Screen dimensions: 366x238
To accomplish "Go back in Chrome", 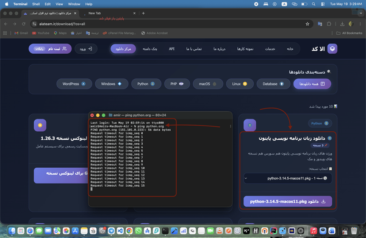I will 6,24.
